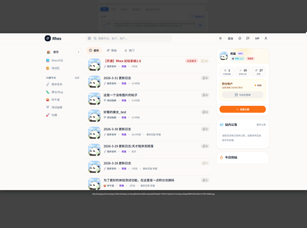Click the Rhex star logo icon
Viewport: 307px width, 228px height.
(x=48, y=38)
